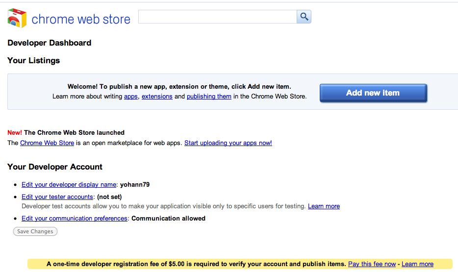Click the (not set) tester value
This screenshot has width=458, height=272.
pos(109,197)
